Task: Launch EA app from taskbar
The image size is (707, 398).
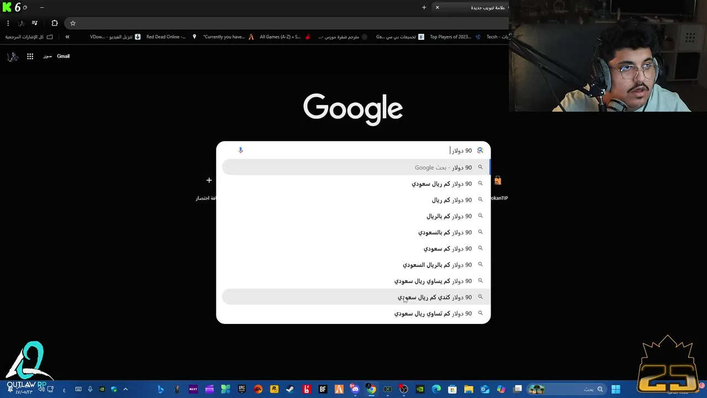Action: coord(258,389)
